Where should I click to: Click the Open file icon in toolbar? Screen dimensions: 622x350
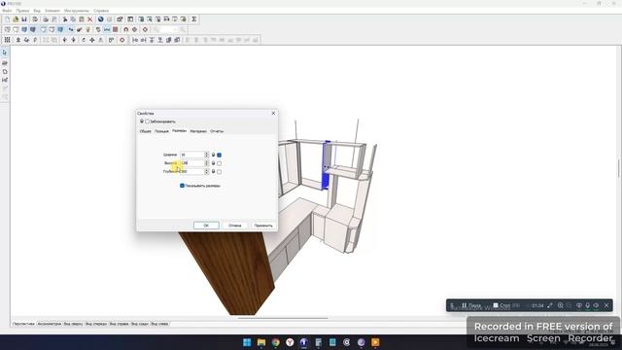(x=16, y=19)
